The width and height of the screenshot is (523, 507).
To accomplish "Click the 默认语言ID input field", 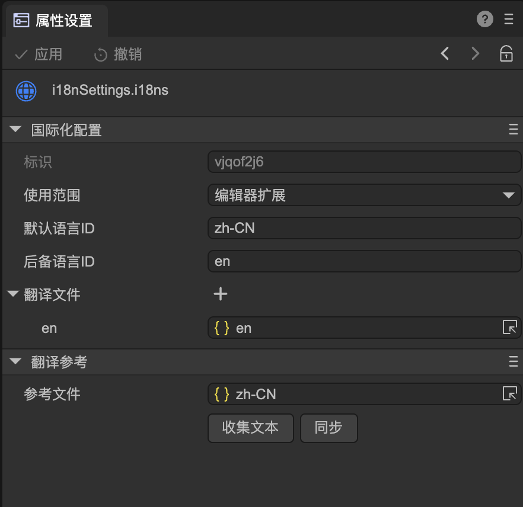I will 364,228.
